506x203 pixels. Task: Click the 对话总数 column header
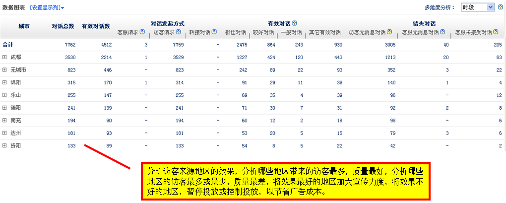[63, 26]
